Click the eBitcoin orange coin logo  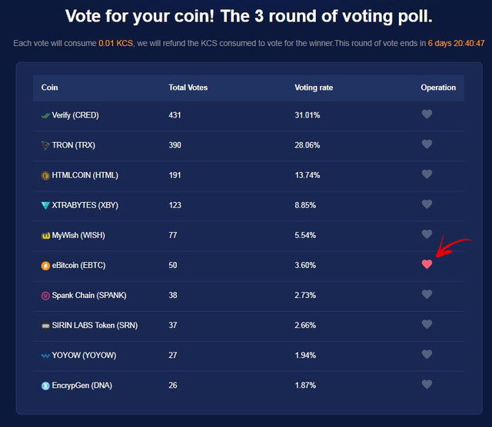(45, 266)
